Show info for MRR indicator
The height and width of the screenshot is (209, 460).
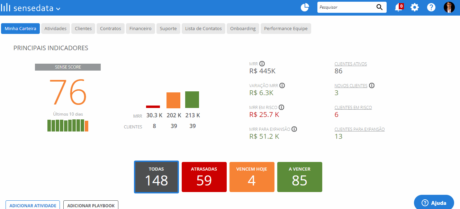[262, 64]
